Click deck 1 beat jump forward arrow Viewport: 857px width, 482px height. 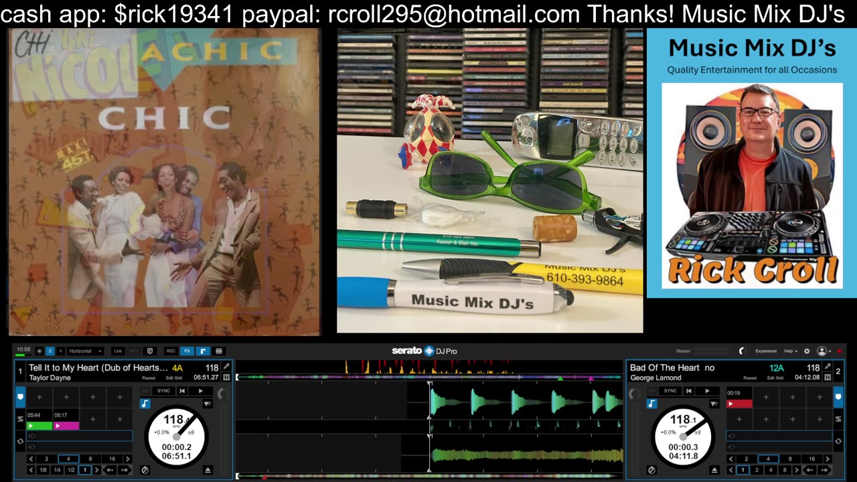click(125, 470)
